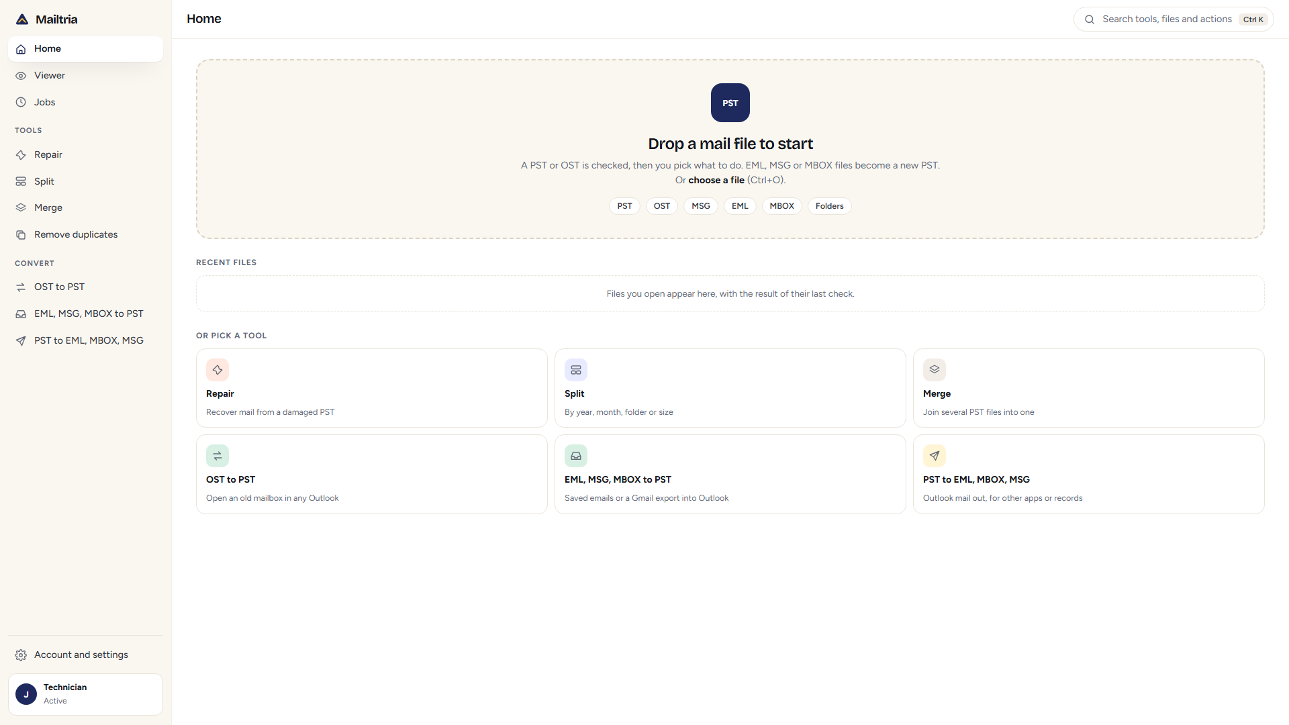
Task: Open the Viewer page from sidebar
Action: 85,76
